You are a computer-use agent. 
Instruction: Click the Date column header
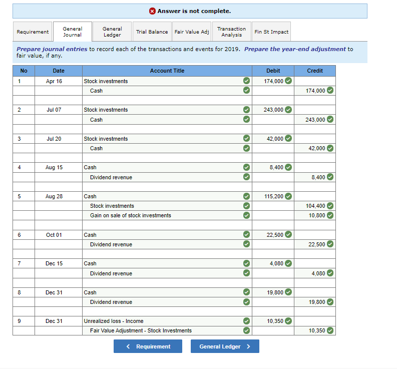coord(59,71)
